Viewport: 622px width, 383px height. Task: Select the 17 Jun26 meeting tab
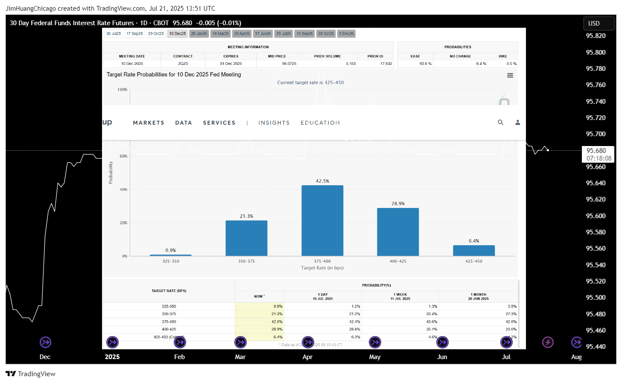coord(263,34)
